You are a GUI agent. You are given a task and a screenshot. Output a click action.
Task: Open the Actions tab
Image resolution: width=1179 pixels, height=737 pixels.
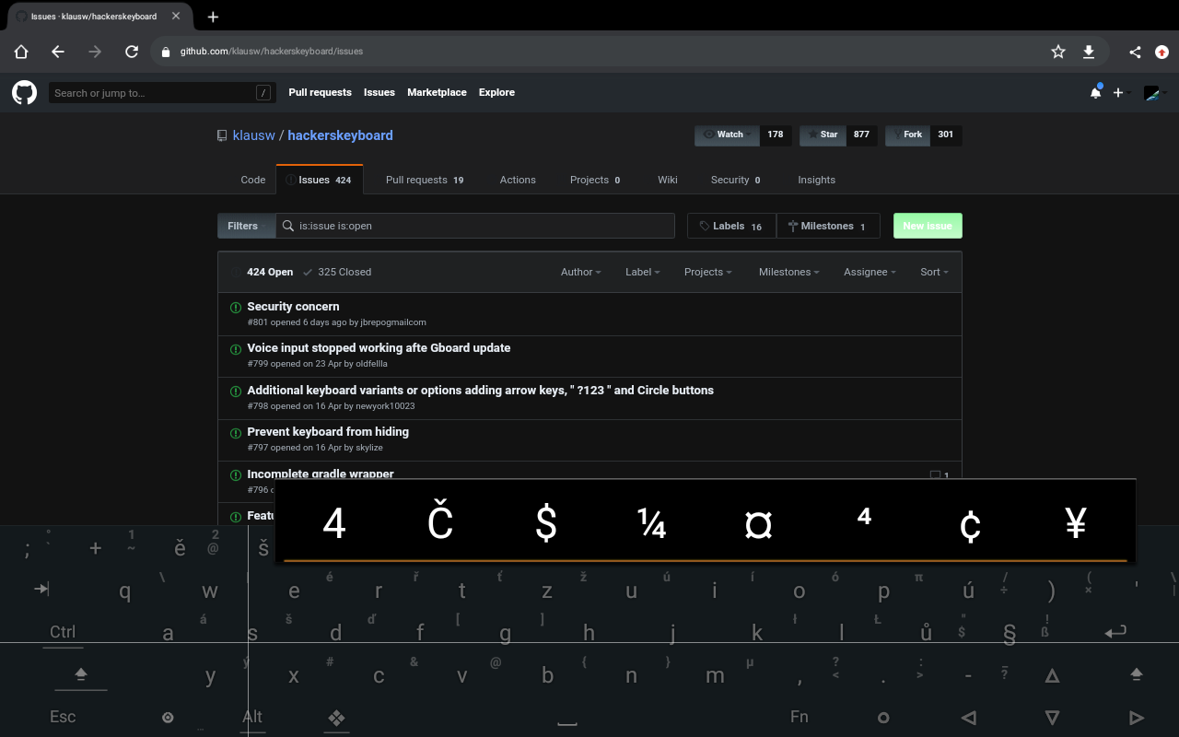[518, 180]
